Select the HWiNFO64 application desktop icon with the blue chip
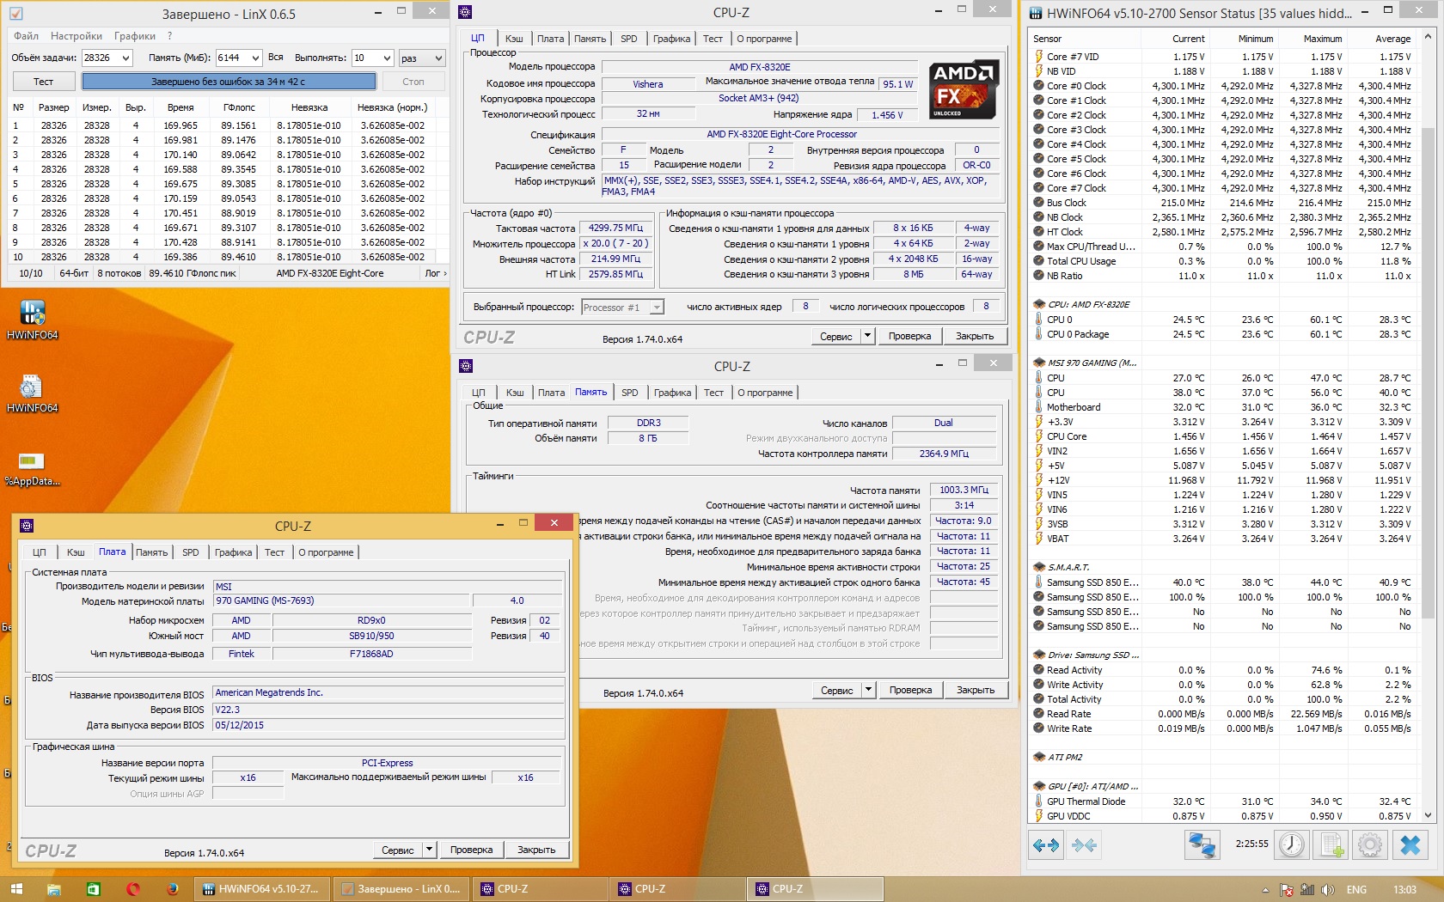This screenshot has height=902, width=1444. [32, 320]
